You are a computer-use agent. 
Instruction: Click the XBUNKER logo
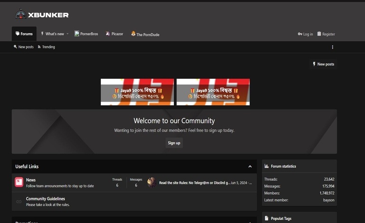click(x=42, y=15)
